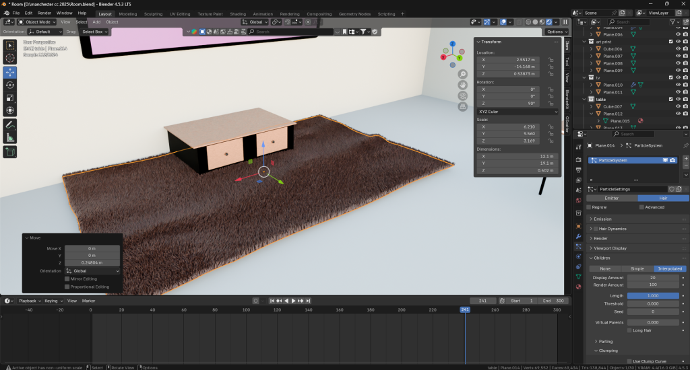Screen dimensions: 690x370
Task: Check the Long Hair option
Action: click(629, 330)
